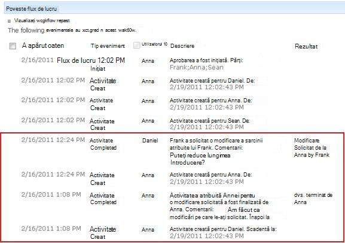Click the 'Inițiat' event type text
345x243 pixels.
(97, 69)
